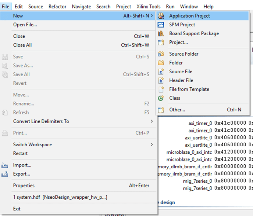Image resolution: width=253 pixels, height=216 pixels.
Task: Click the Source Folder icon
Action: click(x=161, y=54)
